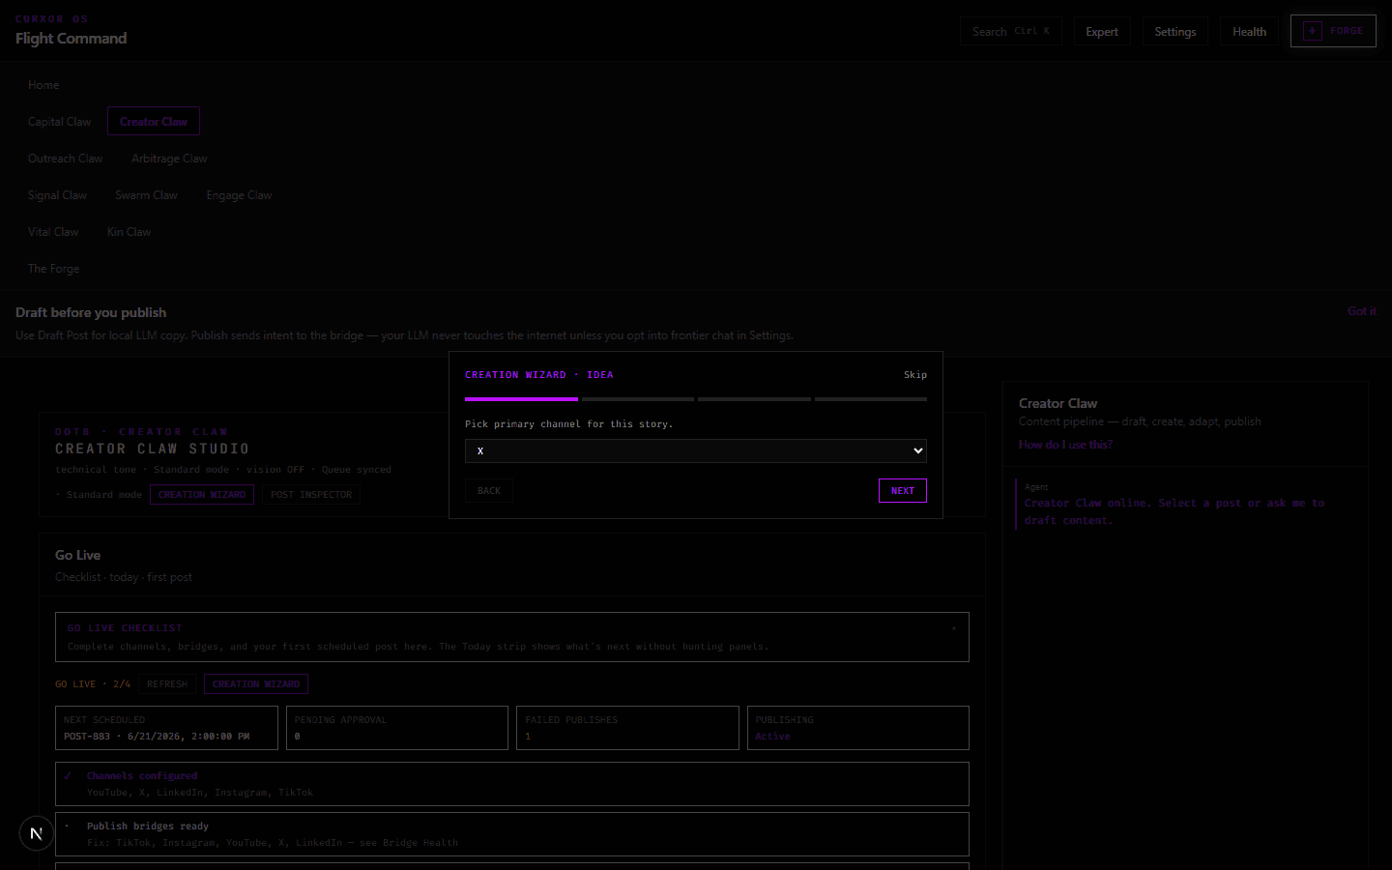The width and height of the screenshot is (1392, 870).
Task: Open Arbitrage Claw
Action: point(169,159)
